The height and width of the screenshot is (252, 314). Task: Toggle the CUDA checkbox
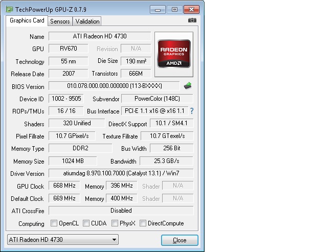pyautogui.click(x=86, y=223)
